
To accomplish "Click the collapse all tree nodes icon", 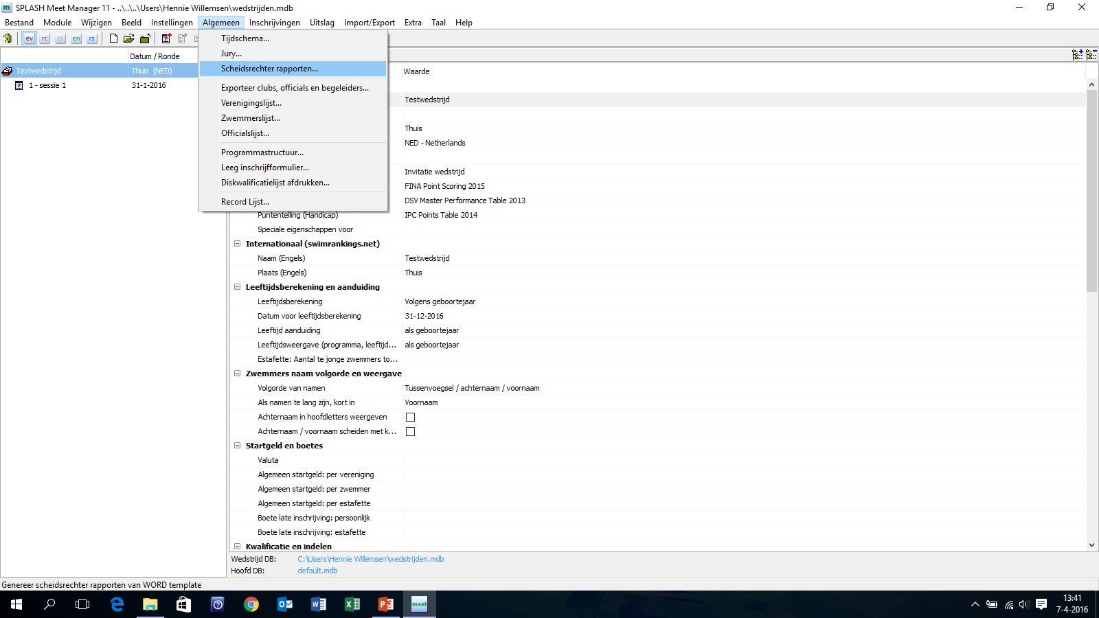I will 1091,54.
